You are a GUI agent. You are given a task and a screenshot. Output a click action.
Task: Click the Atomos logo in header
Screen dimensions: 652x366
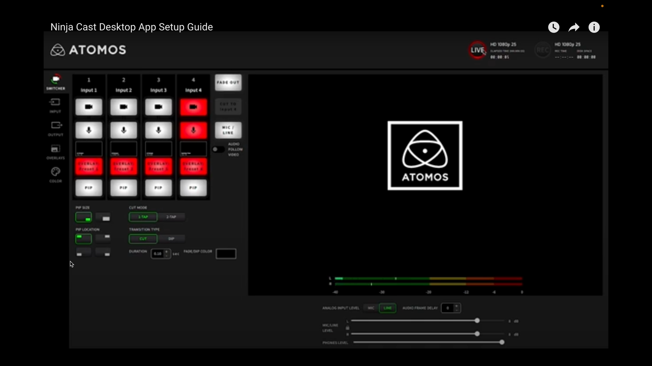coord(88,50)
